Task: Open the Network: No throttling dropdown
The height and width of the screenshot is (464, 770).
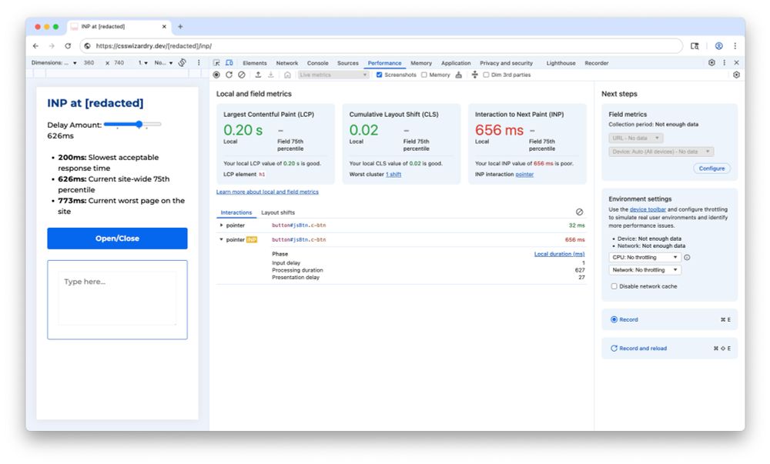Action: point(644,270)
